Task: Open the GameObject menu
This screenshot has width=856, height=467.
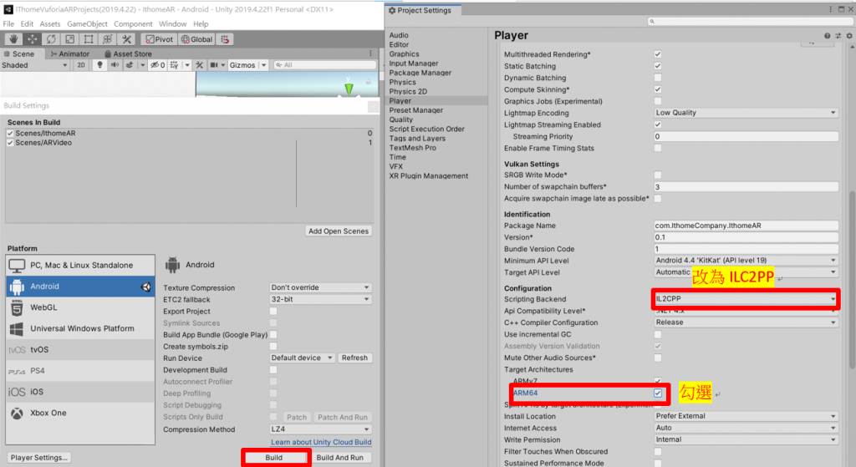Action: [x=87, y=24]
